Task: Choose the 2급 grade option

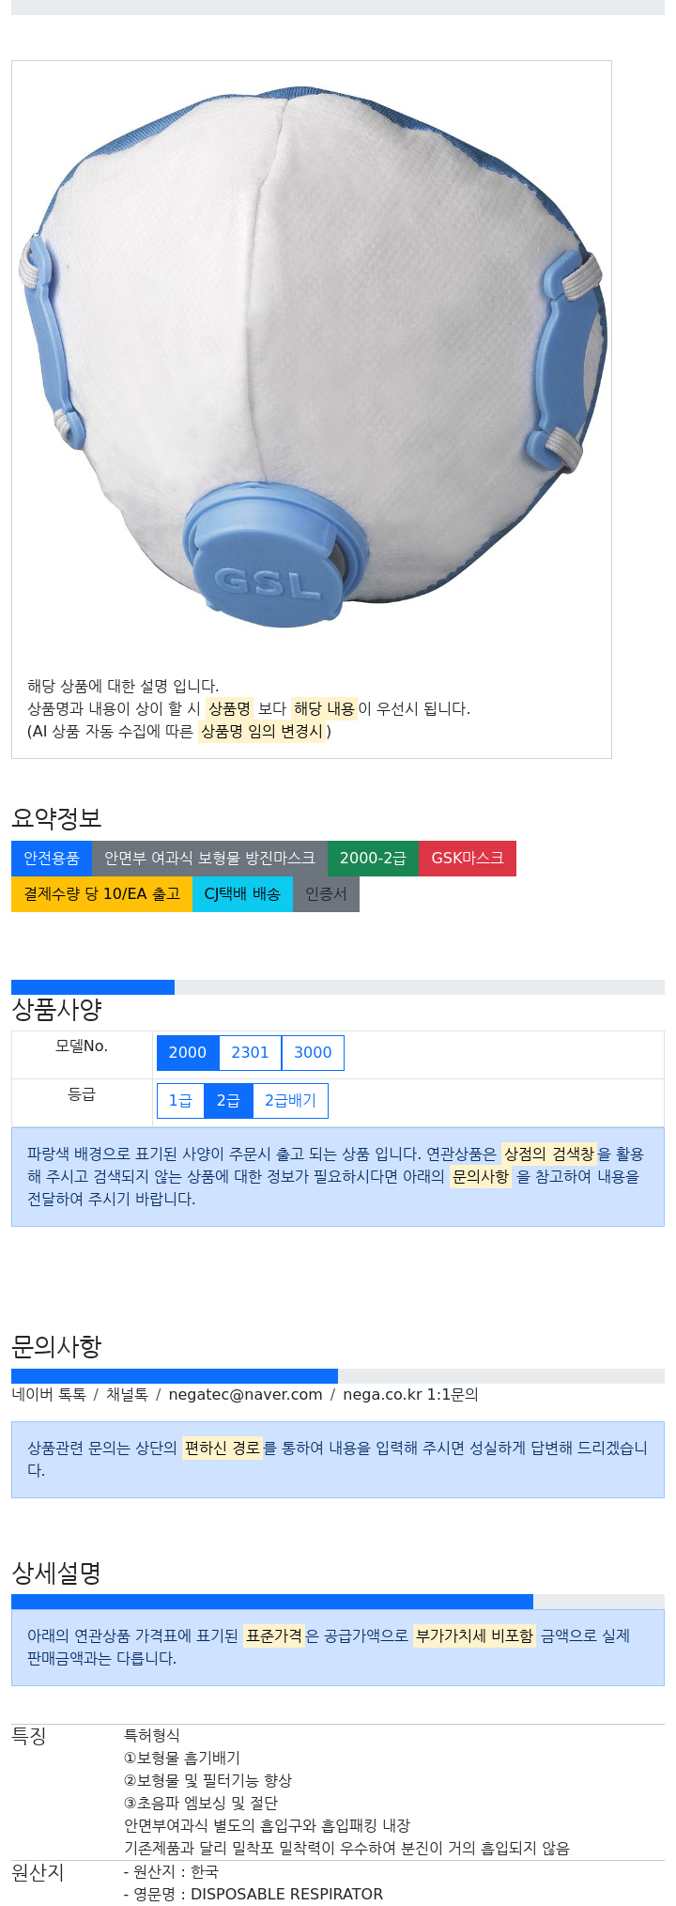Action: [228, 1100]
